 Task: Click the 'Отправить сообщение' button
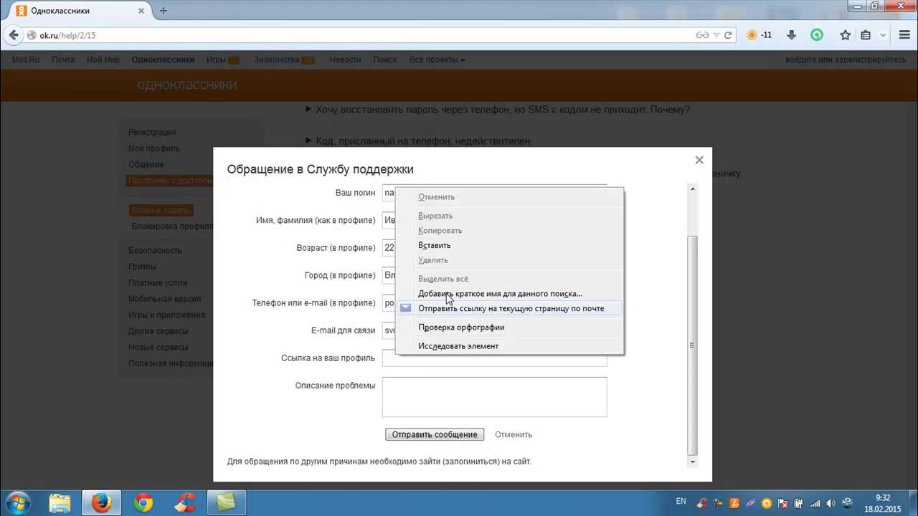click(x=435, y=434)
